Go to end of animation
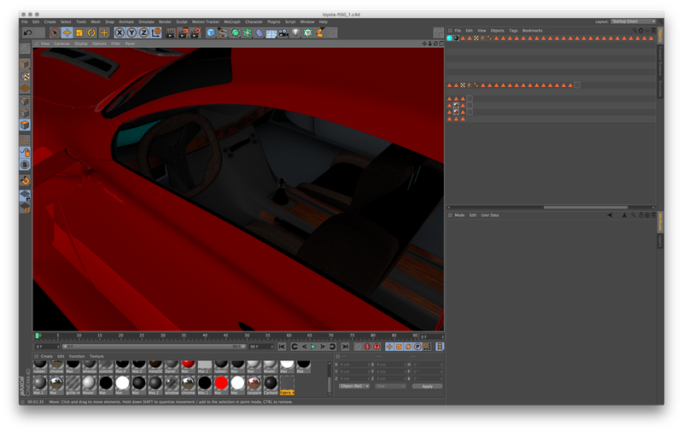 [x=345, y=347]
